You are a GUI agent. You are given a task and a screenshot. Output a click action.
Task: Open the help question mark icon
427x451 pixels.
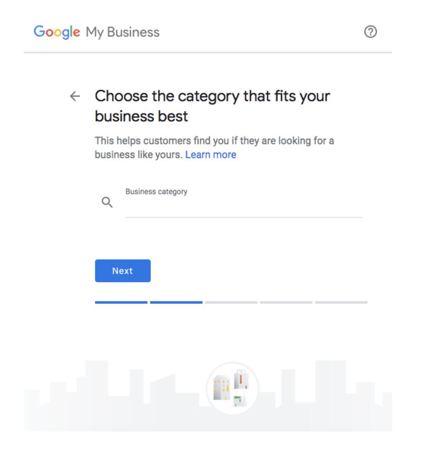pyautogui.click(x=370, y=32)
